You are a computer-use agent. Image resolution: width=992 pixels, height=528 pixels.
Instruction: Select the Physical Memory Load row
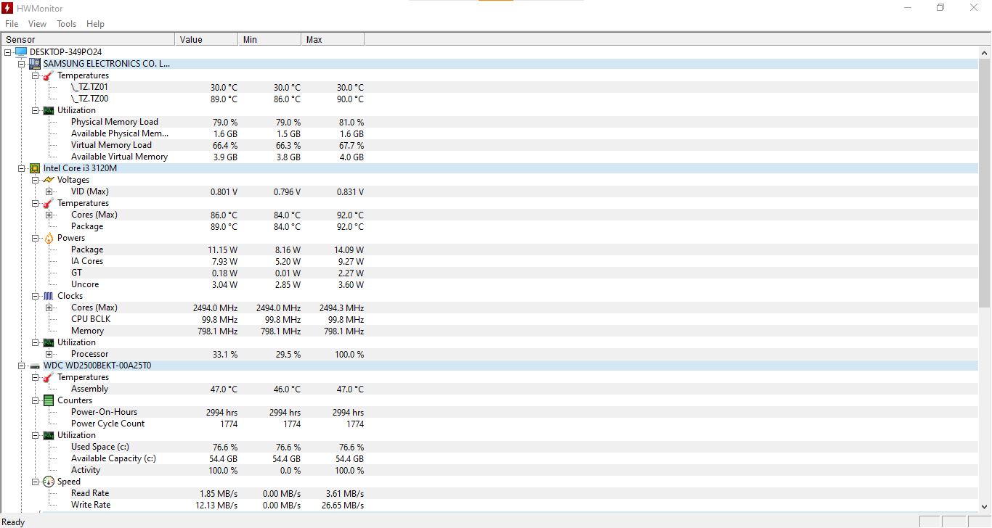(114, 122)
